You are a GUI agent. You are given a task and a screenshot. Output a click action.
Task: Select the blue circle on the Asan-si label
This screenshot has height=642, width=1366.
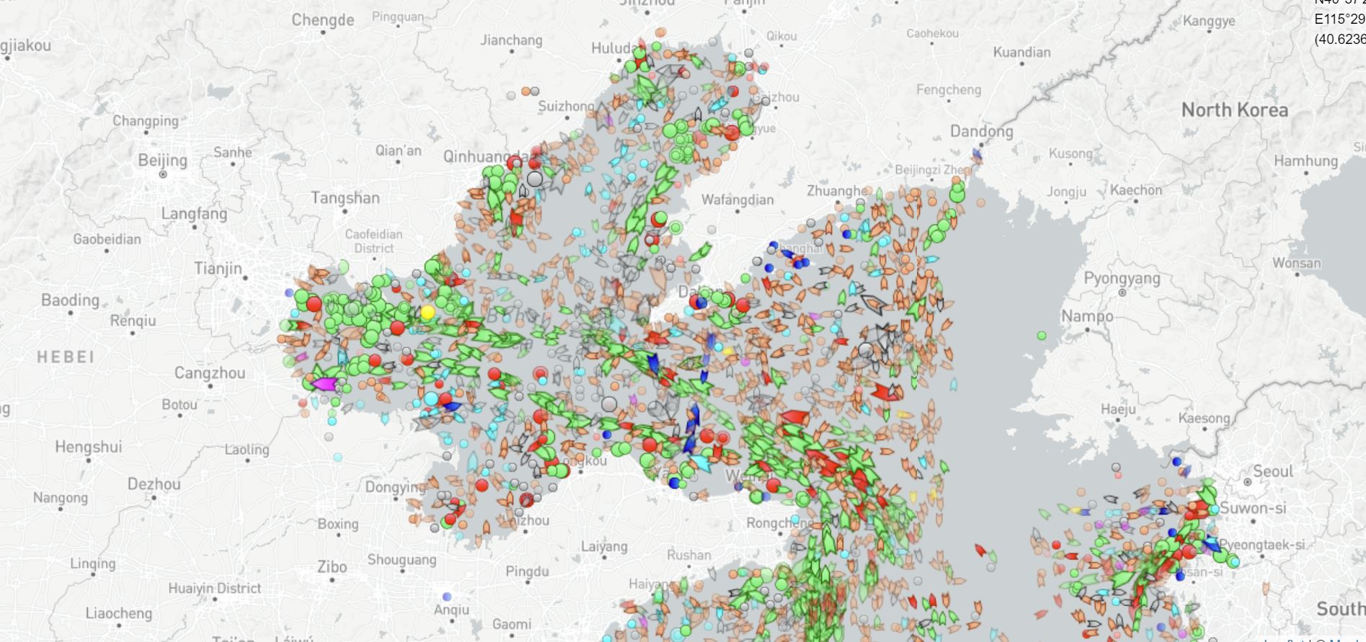click(1180, 576)
